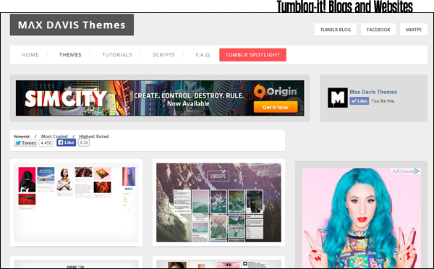Viewport: 434px width, 269px height.
Task: Open the Facebook button in header
Action: [x=378, y=30]
